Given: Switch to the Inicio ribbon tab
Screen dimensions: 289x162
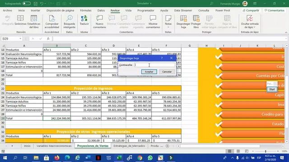Looking at the screenshot, I should click(x=21, y=10).
